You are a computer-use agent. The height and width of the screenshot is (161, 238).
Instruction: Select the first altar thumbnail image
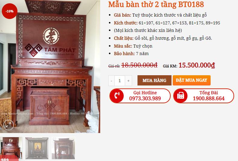[11, 148]
